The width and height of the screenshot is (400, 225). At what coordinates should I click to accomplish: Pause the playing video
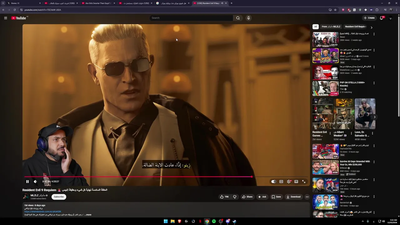tap(27, 182)
